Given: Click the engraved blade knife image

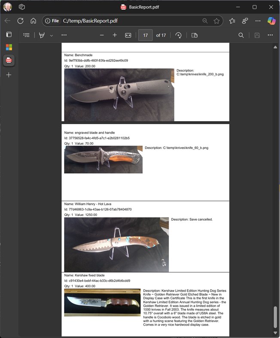Looking at the screenshot, I should (x=103, y=159).
